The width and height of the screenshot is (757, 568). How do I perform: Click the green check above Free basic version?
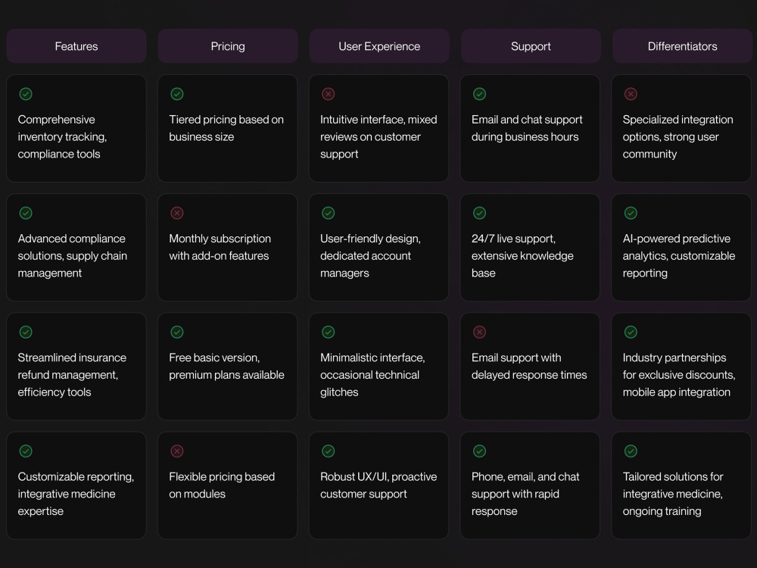click(x=177, y=332)
